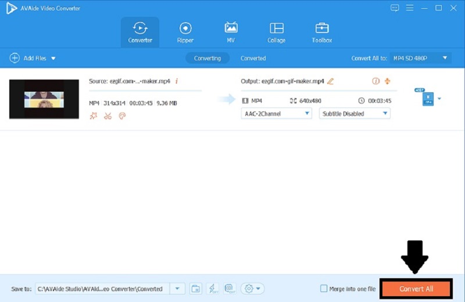Viewport: 465px width, 302px height.
Task: Click the Source: ezgif.com-...-maker.mp4 text
Action: (130, 81)
